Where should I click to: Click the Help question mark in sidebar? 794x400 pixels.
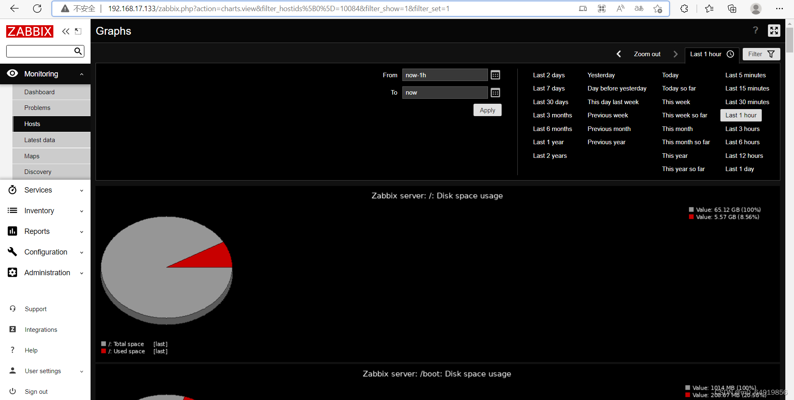point(12,350)
